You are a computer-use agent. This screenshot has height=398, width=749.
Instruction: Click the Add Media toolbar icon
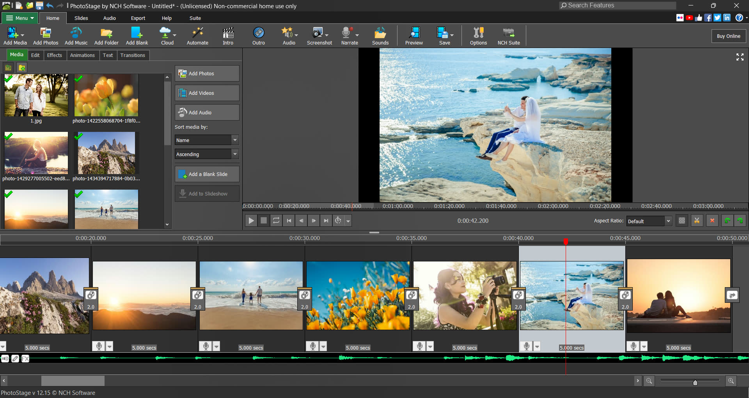[x=15, y=36]
